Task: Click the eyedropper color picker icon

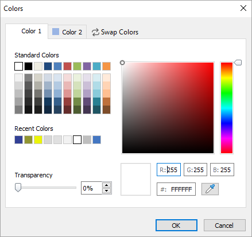Action: (x=210, y=189)
